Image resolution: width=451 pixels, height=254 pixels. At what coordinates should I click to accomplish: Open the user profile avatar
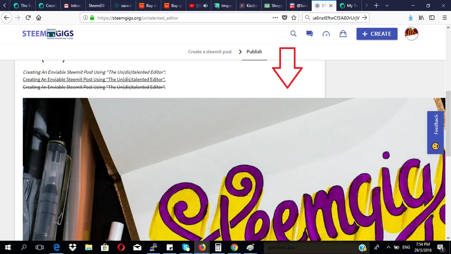point(411,34)
